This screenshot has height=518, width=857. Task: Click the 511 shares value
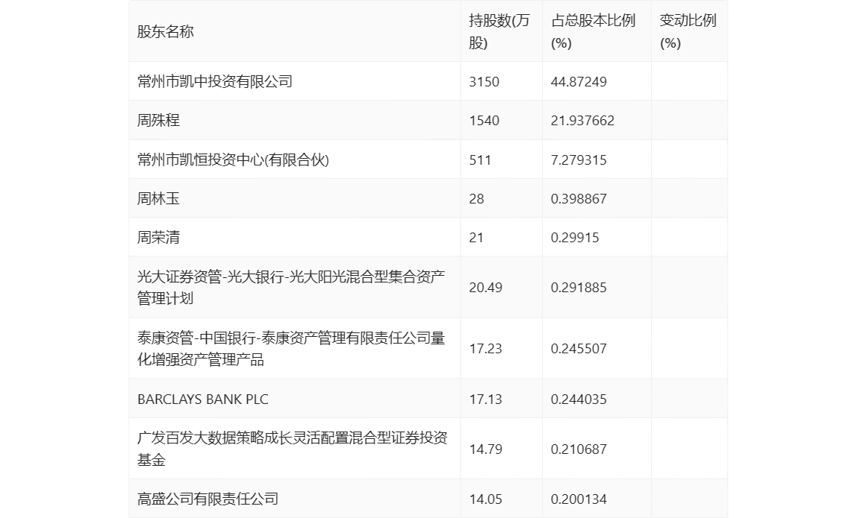480,160
